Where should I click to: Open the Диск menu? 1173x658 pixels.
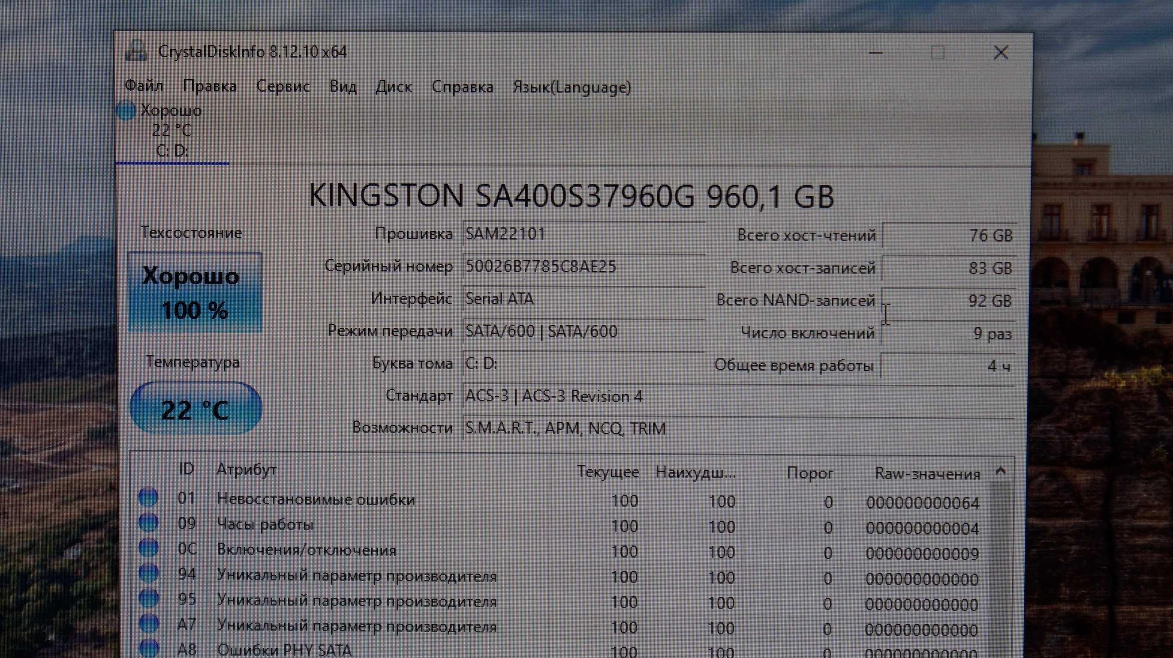coord(394,87)
